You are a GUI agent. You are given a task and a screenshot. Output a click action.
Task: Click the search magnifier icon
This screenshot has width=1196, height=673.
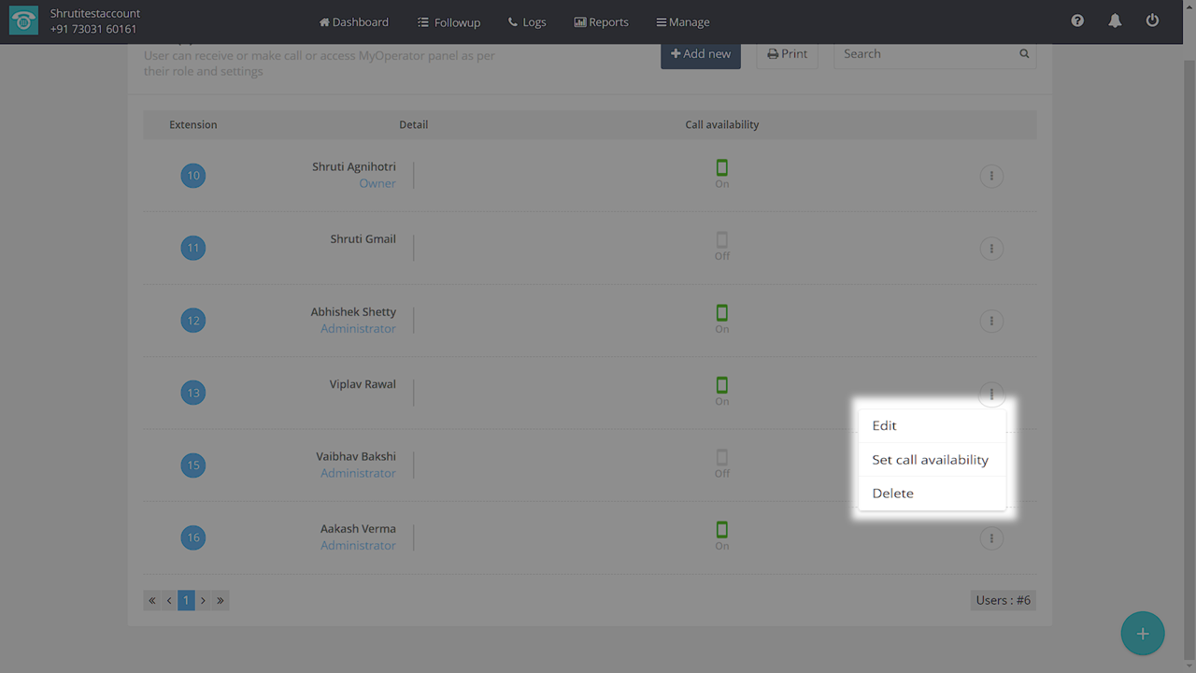[1024, 54]
